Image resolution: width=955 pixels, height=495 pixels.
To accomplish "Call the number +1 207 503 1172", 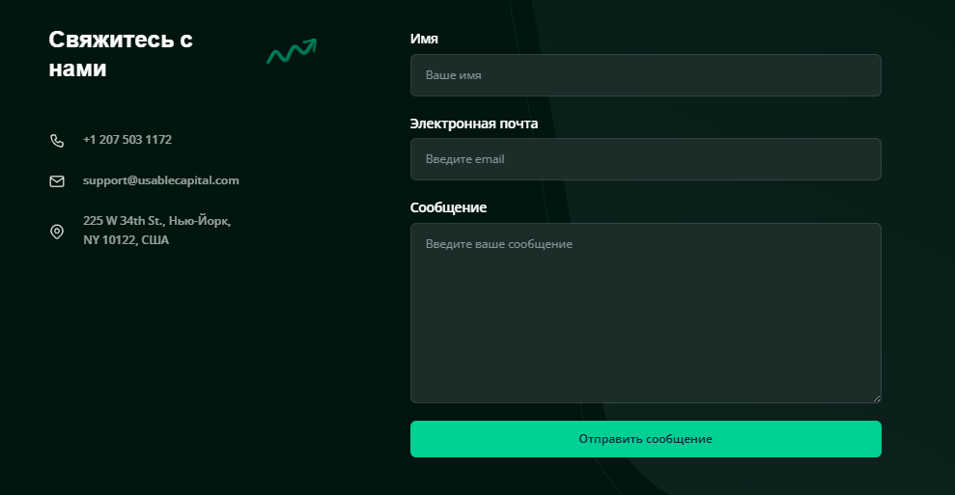I will click(127, 140).
